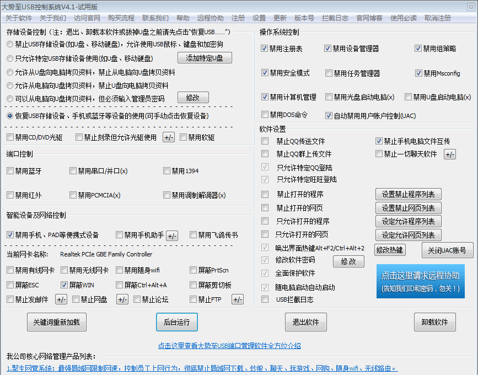Screen dimensions: 478x375
Task: Click the +/- button next to 禁止发邮件
Action: 61,299
